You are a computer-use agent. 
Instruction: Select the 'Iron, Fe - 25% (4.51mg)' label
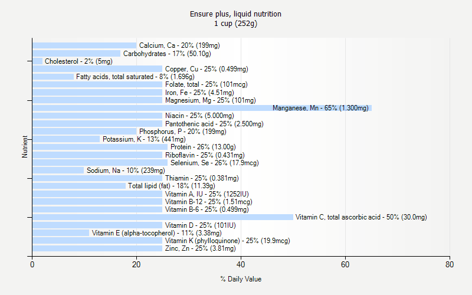[199, 93]
